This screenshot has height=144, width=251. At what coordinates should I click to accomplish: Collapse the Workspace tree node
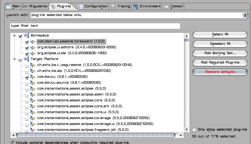pyautogui.click(x=14, y=36)
